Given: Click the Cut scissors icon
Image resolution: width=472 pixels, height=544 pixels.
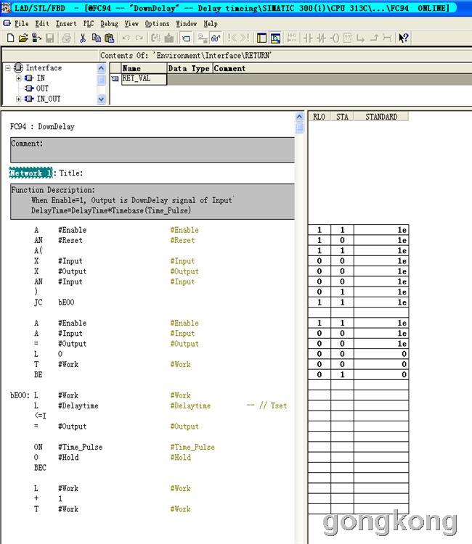Looking at the screenshot, I should [x=83, y=38].
